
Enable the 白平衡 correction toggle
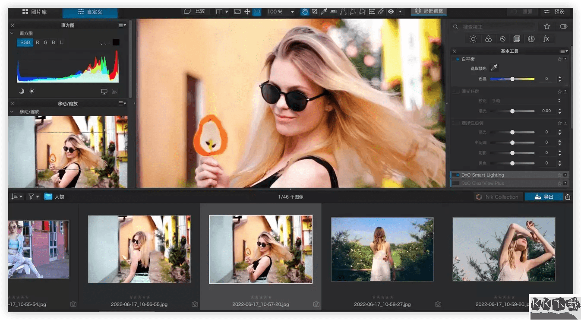pos(457,59)
